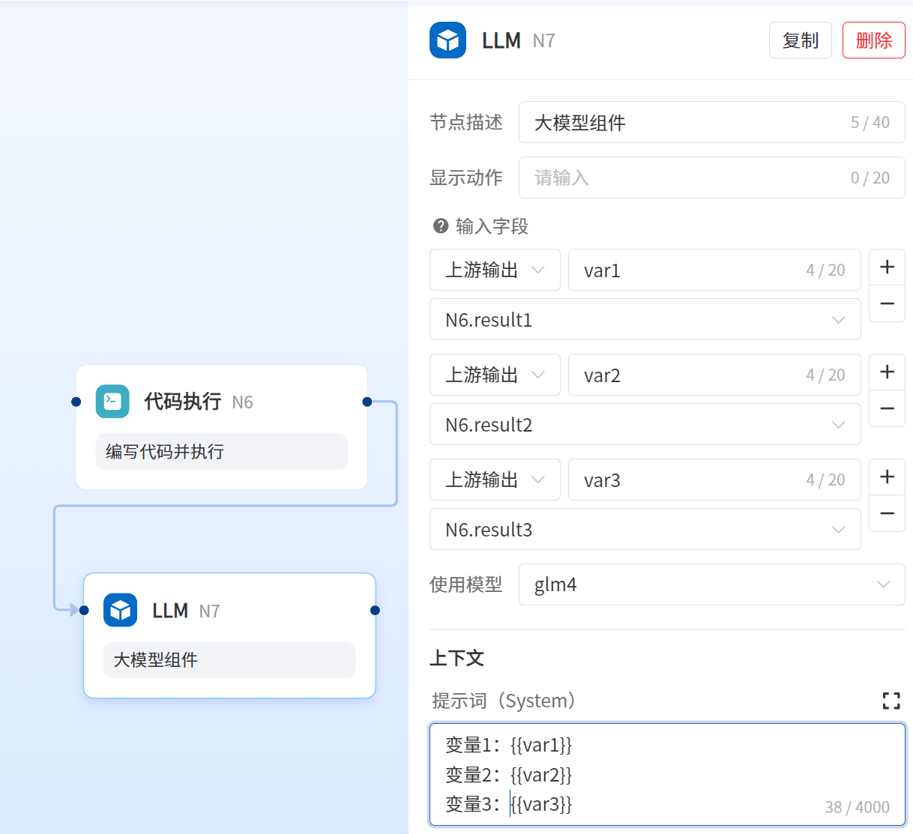Add an input field after var1 row
Viewport: 913px width, 834px height.
pos(887,268)
